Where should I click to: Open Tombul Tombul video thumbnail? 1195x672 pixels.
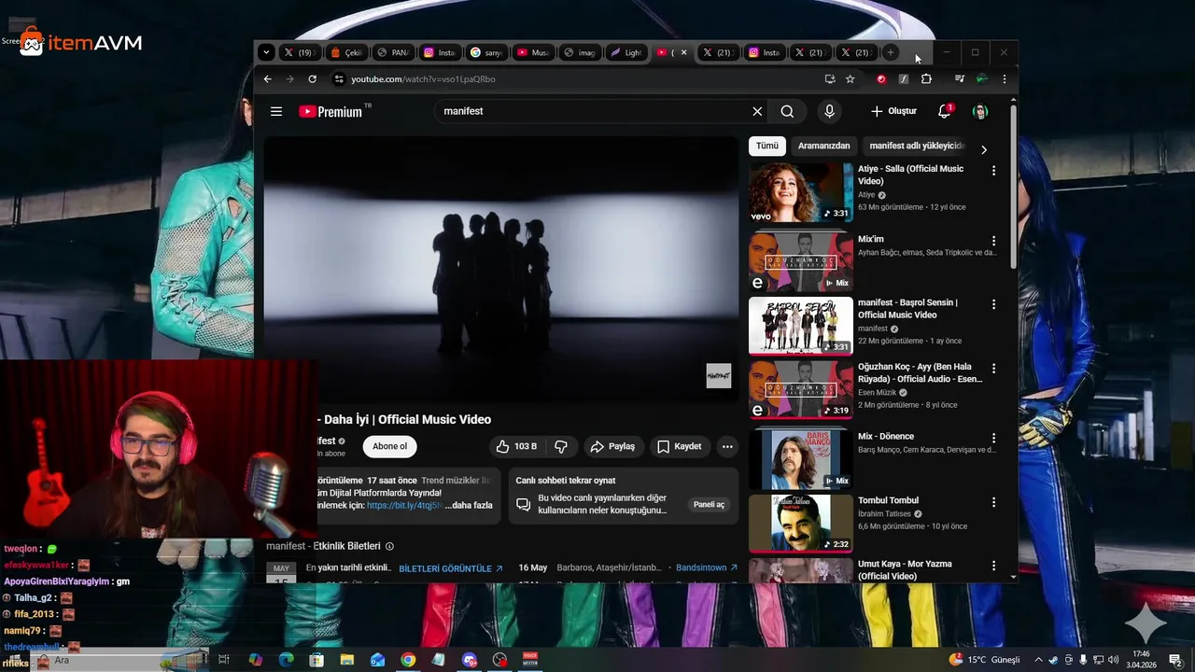point(801,524)
